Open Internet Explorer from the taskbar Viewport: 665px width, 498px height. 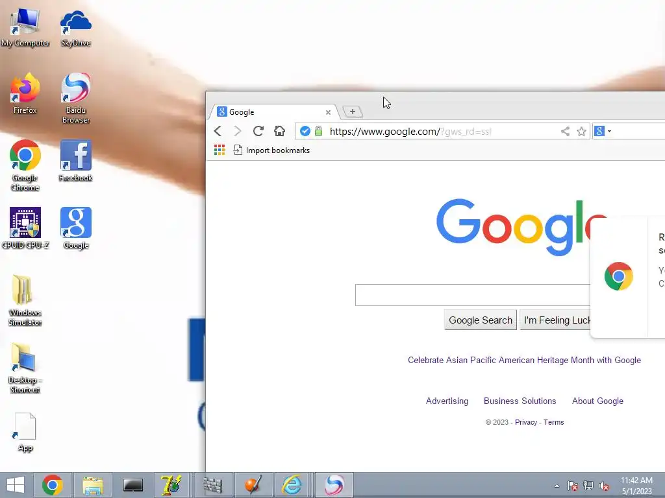pyautogui.click(x=292, y=485)
